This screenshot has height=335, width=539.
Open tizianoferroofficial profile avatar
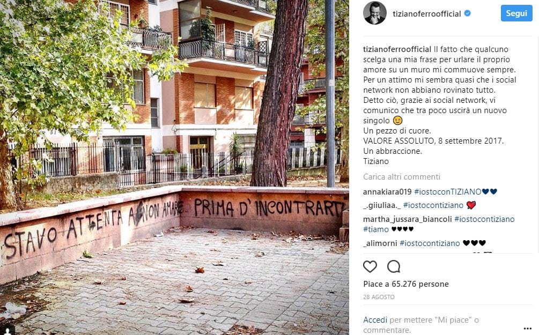pyautogui.click(x=375, y=13)
